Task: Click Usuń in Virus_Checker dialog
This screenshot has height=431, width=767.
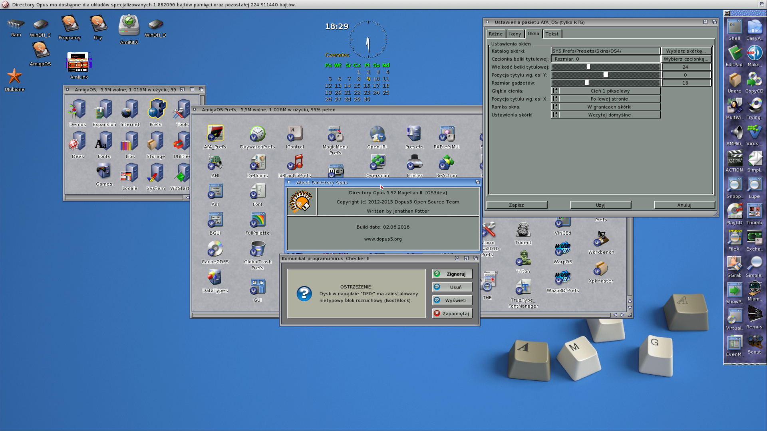Action: pyautogui.click(x=452, y=287)
